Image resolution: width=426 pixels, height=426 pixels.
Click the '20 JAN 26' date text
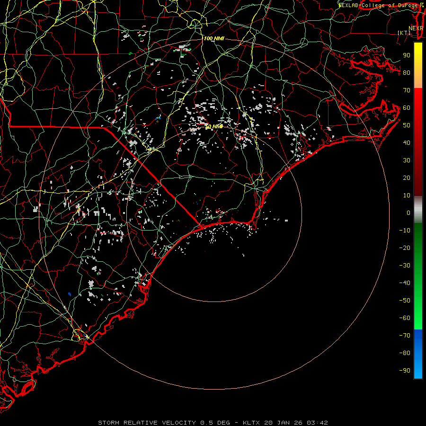pyautogui.click(x=283, y=423)
